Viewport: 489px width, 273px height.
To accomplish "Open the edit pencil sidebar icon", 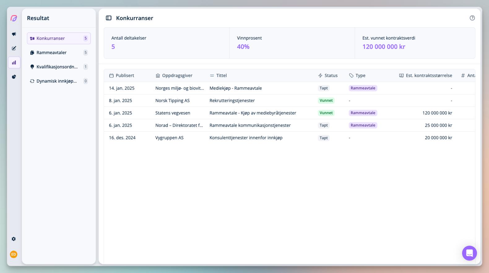I will 14,48.
